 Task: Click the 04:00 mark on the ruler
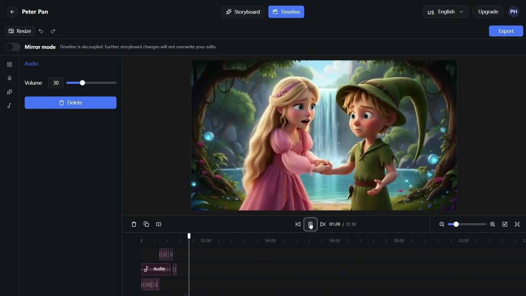(270, 240)
